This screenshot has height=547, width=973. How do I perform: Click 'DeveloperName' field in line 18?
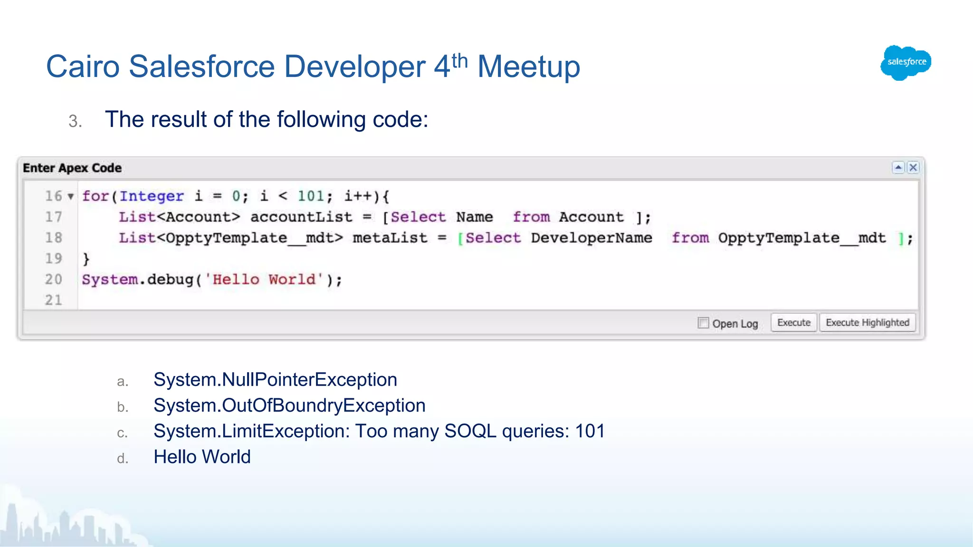pos(591,238)
